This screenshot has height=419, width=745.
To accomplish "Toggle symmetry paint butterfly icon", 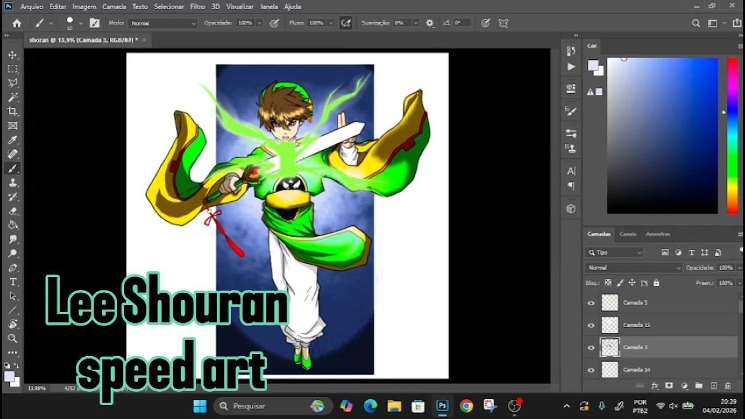I will pyautogui.click(x=503, y=23).
